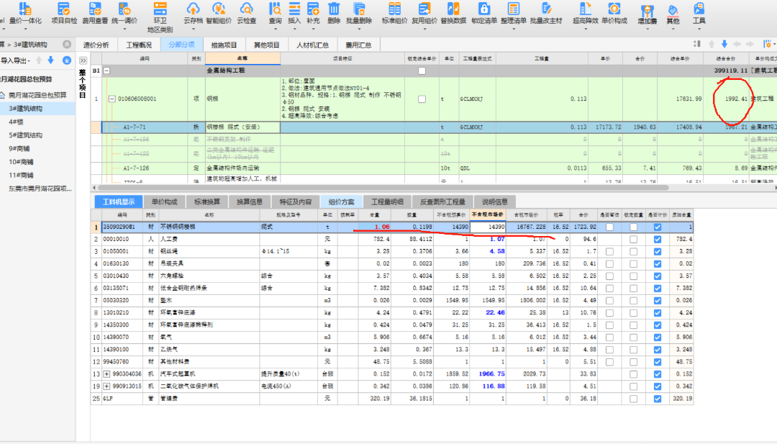Select 4#楼 in project tree

[16, 122]
